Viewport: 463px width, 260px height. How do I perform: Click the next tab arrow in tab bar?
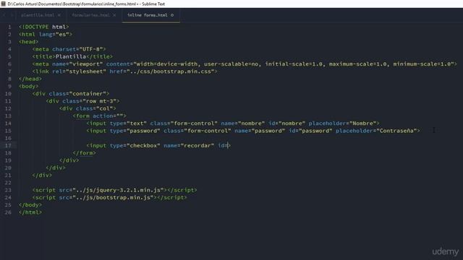[x=12, y=15]
